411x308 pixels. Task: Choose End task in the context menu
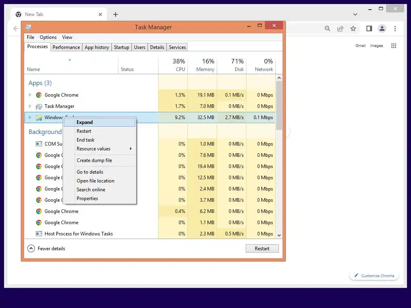(x=100, y=140)
